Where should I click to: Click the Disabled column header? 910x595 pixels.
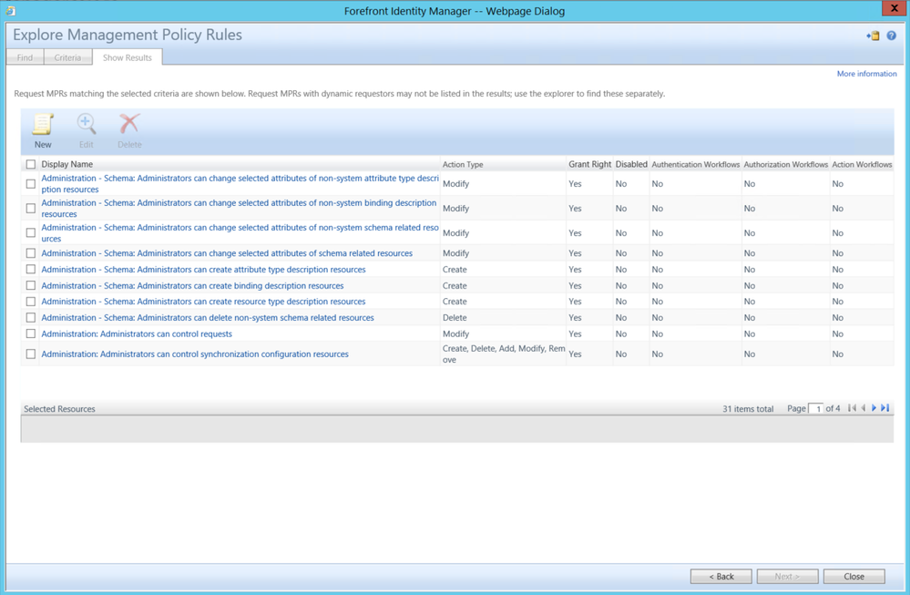tap(631, 164)
